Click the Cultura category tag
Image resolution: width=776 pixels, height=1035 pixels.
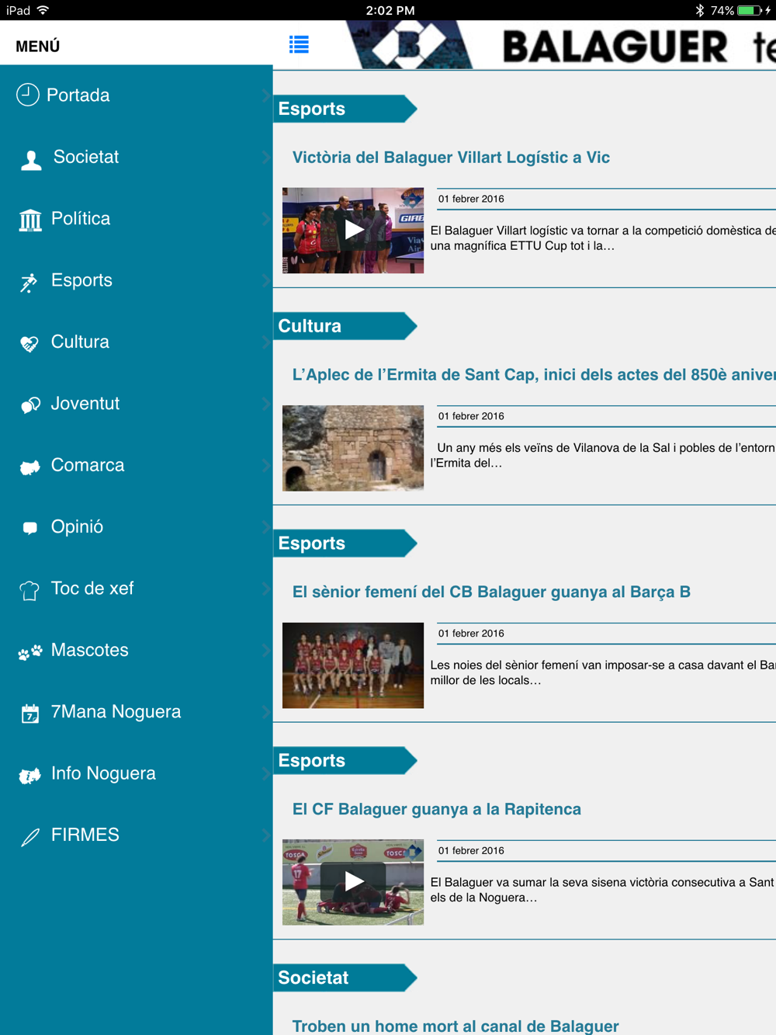pos(345,326)
